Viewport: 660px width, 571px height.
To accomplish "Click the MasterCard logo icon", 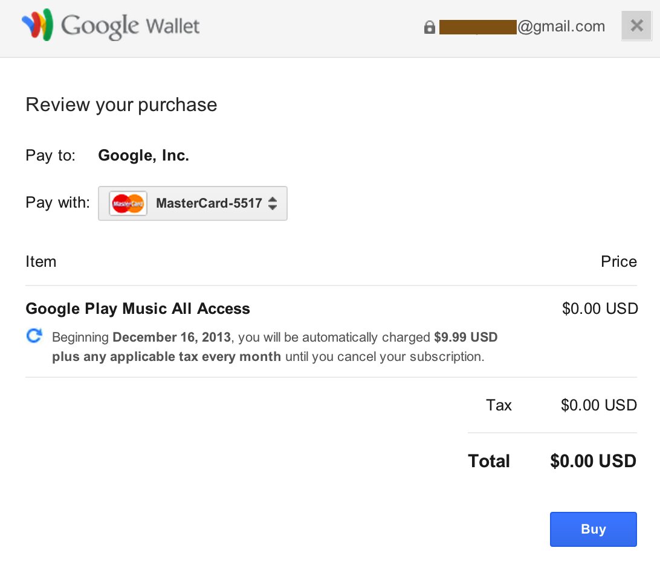I will click(128, 203).
